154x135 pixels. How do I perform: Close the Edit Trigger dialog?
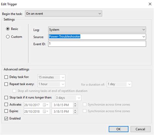point(150,4)
